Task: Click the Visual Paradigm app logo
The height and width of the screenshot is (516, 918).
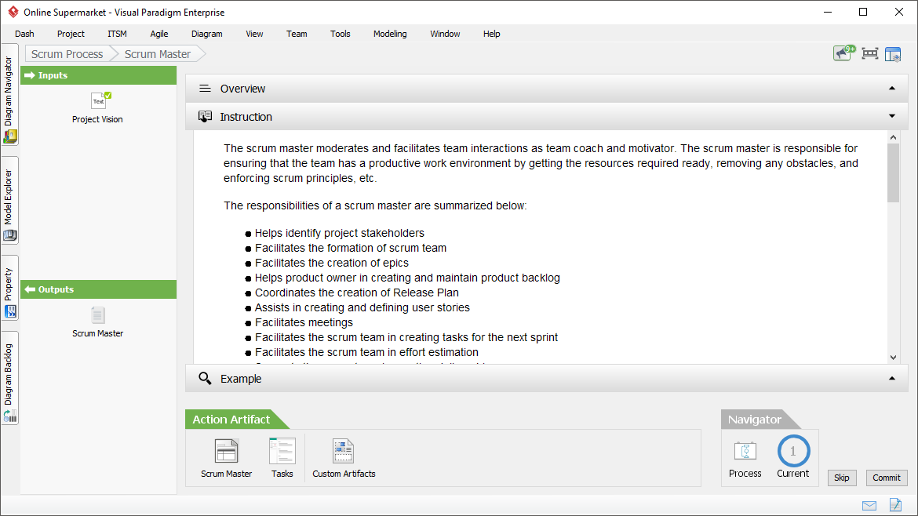Action: pos(13,12)
